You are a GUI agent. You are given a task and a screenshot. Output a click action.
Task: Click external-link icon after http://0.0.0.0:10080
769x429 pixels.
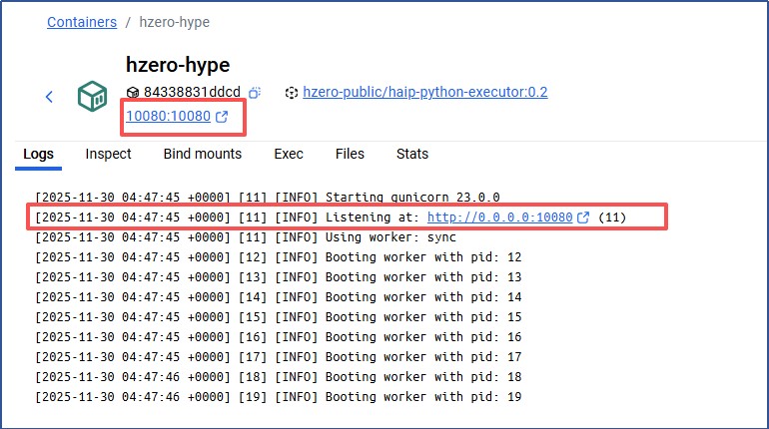point(583,217)
